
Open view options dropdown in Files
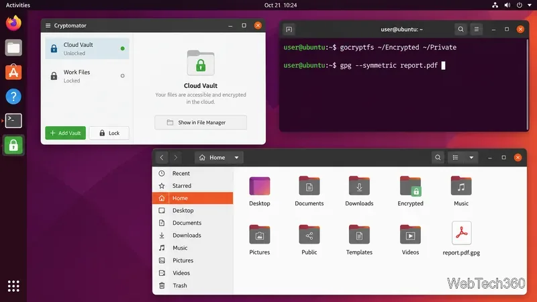pos(471,158)
